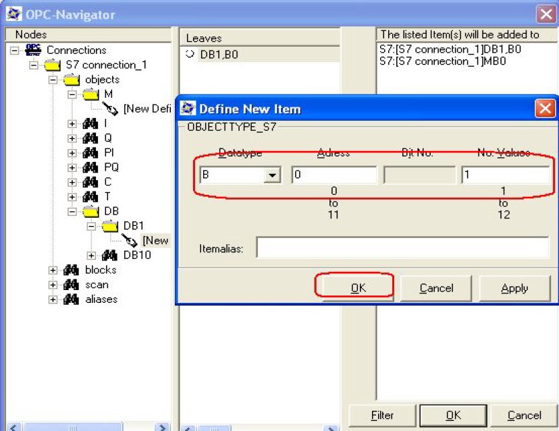
Task: Select S7:[S7 connection_1]DB1,B0 list item
Action: [450, 49]
